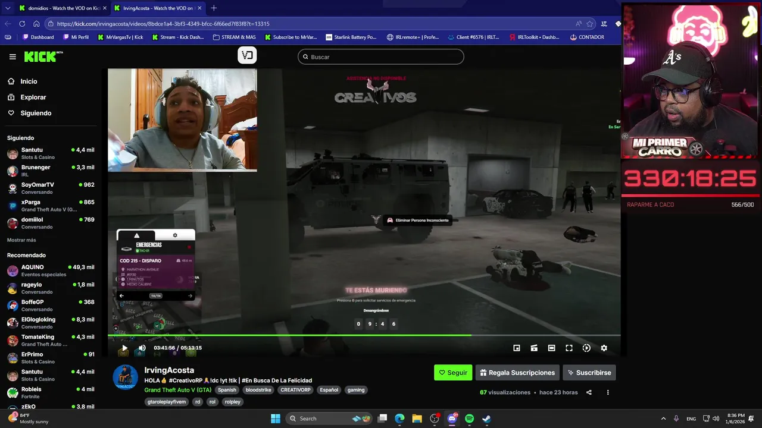
Task: Open the center VD logo icon
Action: pos(247,55)
